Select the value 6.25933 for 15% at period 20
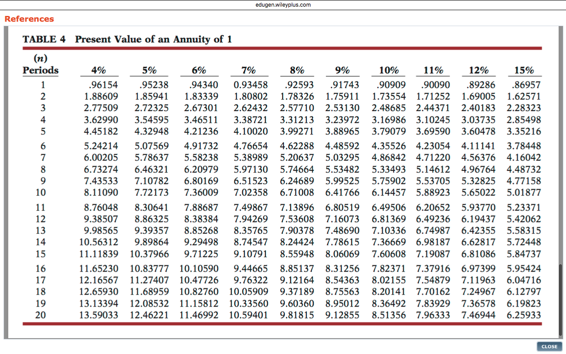 point(524,316)
